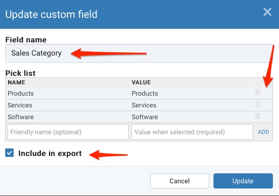Click the VALUE column header
The height and width of the screenshot is (196, 279).
coord(141,82)
